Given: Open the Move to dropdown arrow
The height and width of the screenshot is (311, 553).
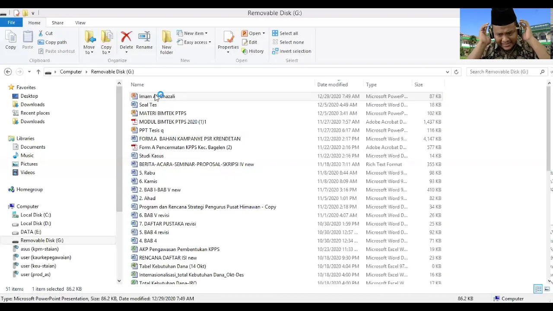Looking at the screenshot, I should coord(92,53).
